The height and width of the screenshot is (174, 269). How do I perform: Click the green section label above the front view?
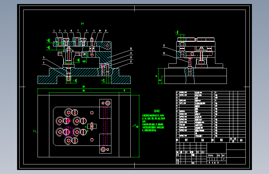point(82,24)
